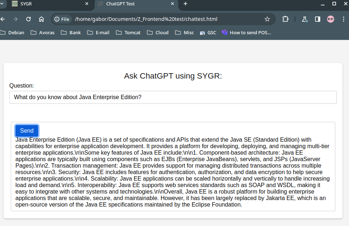Click the Send button

tap(27, 131)
